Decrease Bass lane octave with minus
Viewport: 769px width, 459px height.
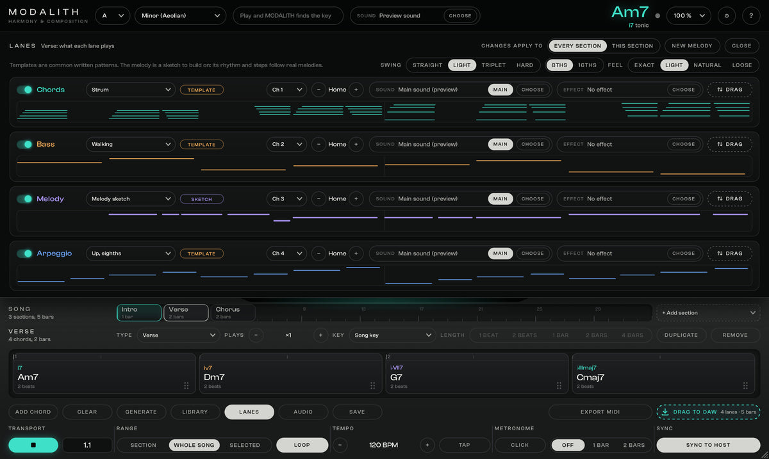[x=318, y=144]
